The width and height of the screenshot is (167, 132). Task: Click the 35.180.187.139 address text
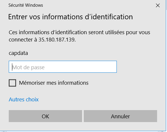(57, 40)
